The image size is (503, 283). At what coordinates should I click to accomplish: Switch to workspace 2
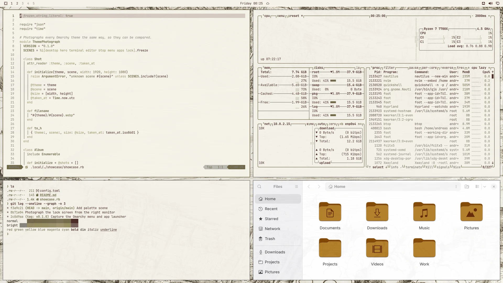pos(17,3)
